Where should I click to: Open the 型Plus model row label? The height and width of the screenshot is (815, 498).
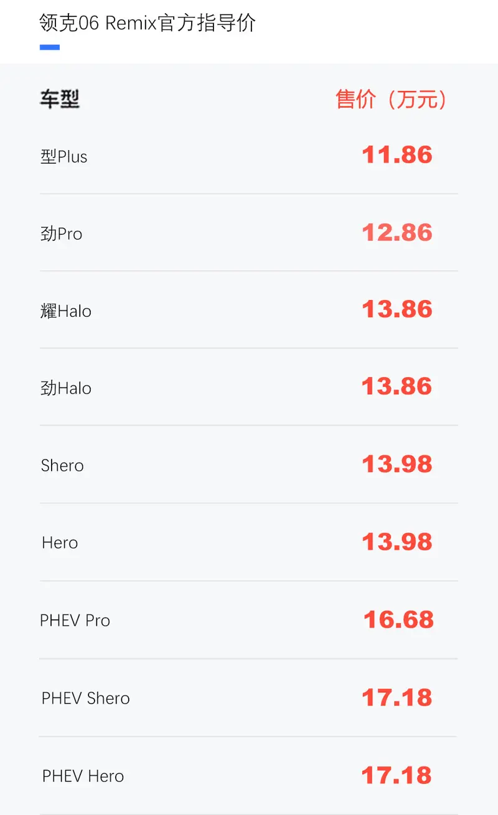point(64,156)
